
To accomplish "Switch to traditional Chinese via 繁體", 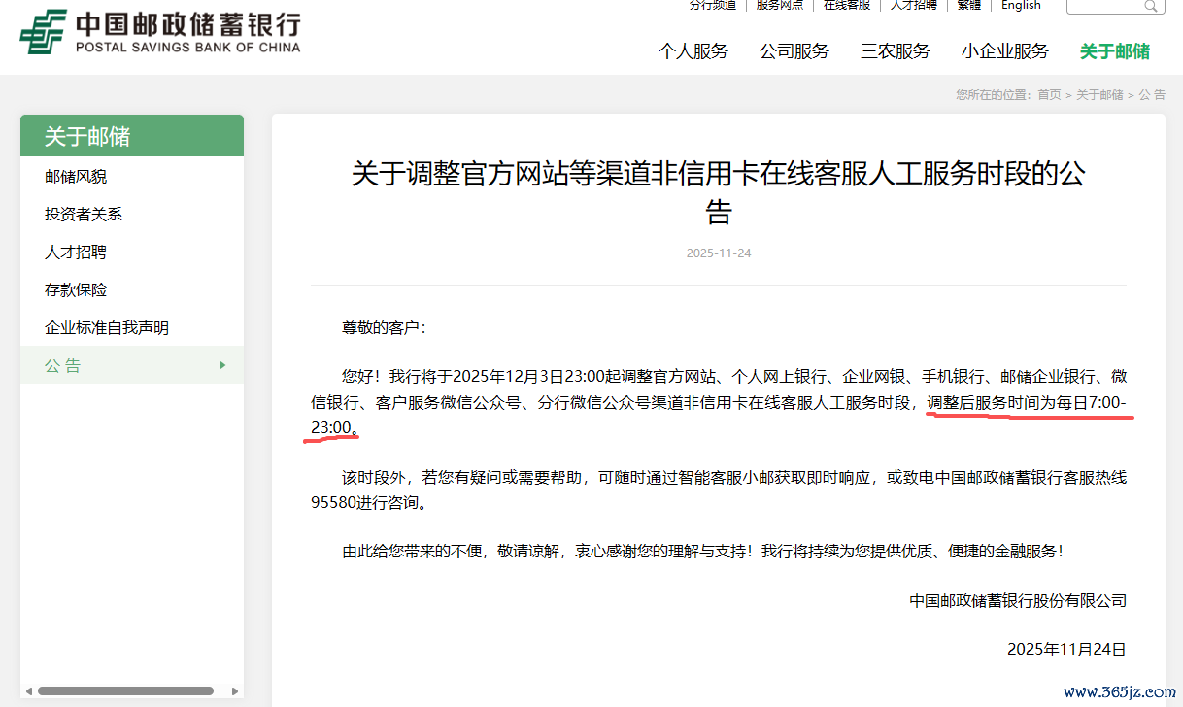I will coord(968,5).
